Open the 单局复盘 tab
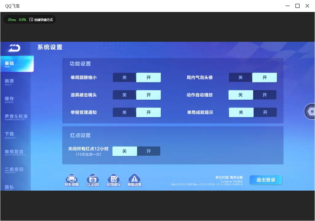 (x=15, y=153)
